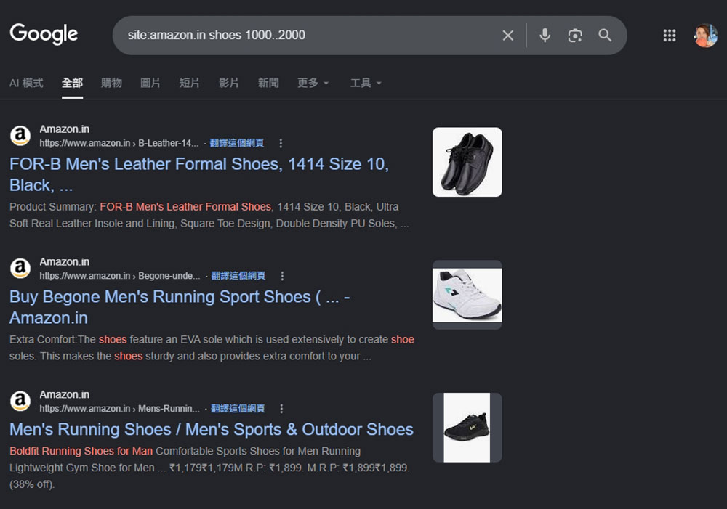This screenshot has height=509, width=727.
Task: Translate the FOR-B Leather page (翻譯這個網頁)
Action: [237, 143]
